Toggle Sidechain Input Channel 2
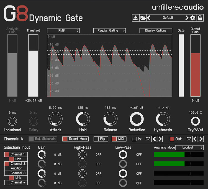208x189 pixels. point(16,164)
